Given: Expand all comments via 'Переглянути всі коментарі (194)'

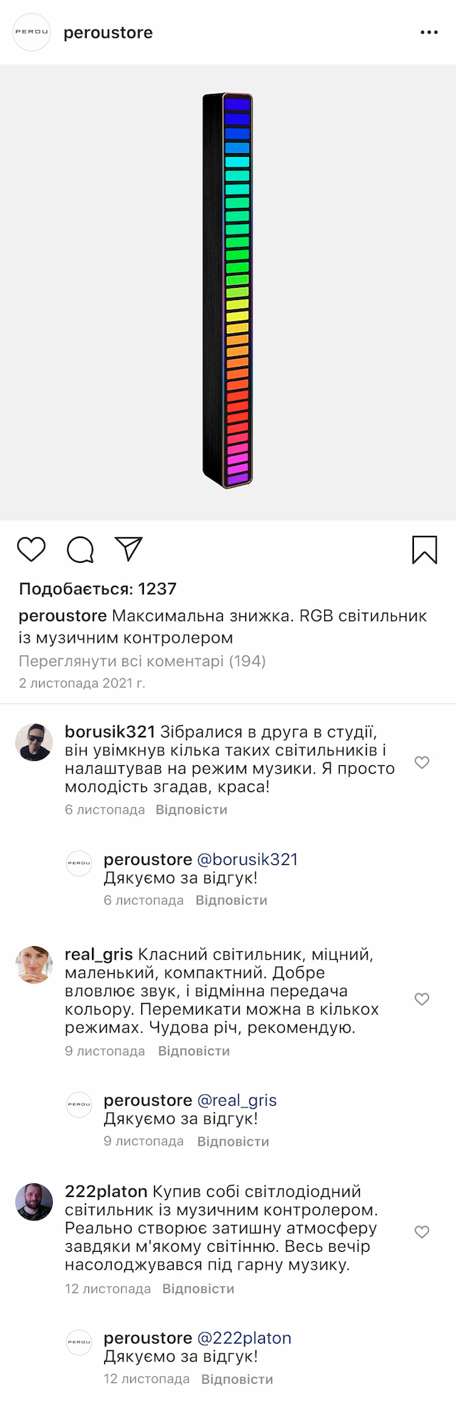Looking at the screenshot, I should [141, 661].
